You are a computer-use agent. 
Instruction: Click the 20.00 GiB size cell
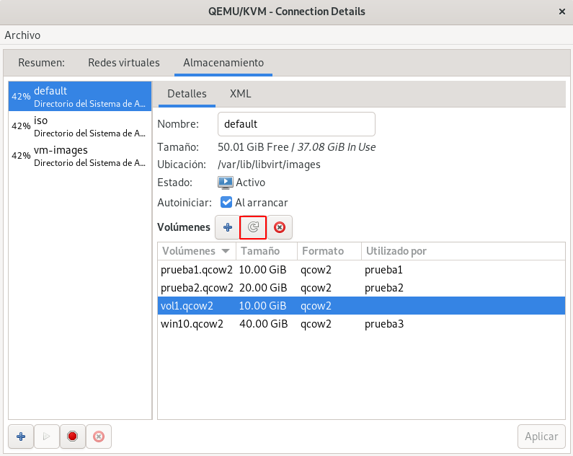tap(263, 288)
